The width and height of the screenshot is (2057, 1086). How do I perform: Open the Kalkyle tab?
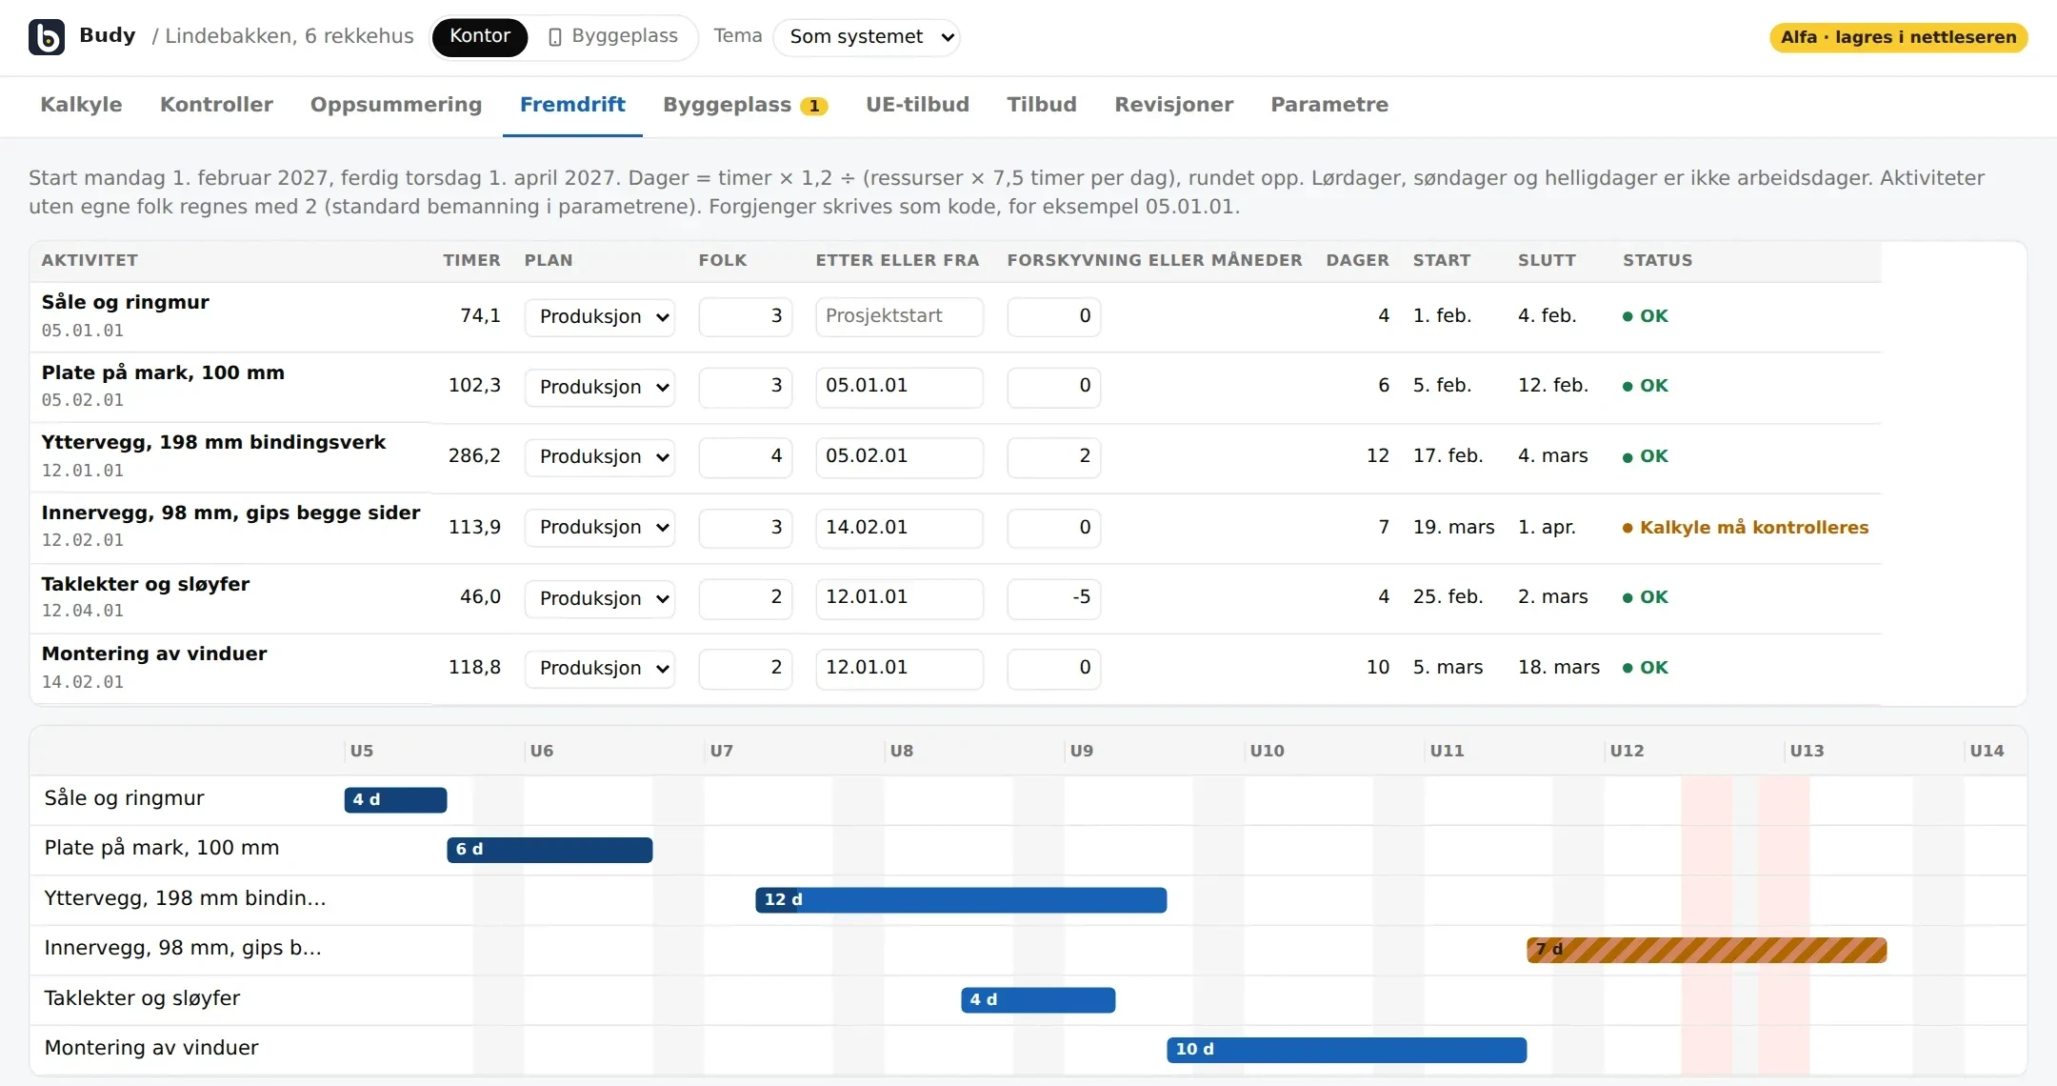pyautogui.click(x=81, y=105)
